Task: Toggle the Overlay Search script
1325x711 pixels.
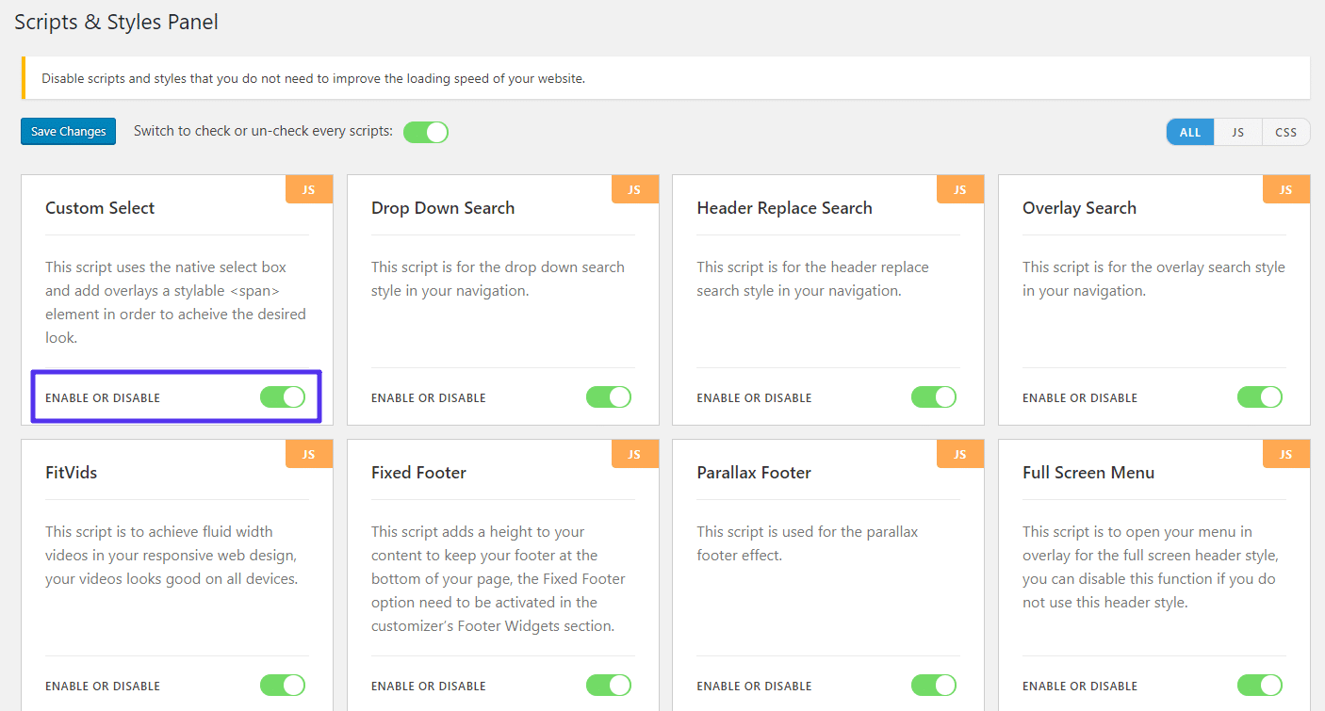Action: point(1260,396)
